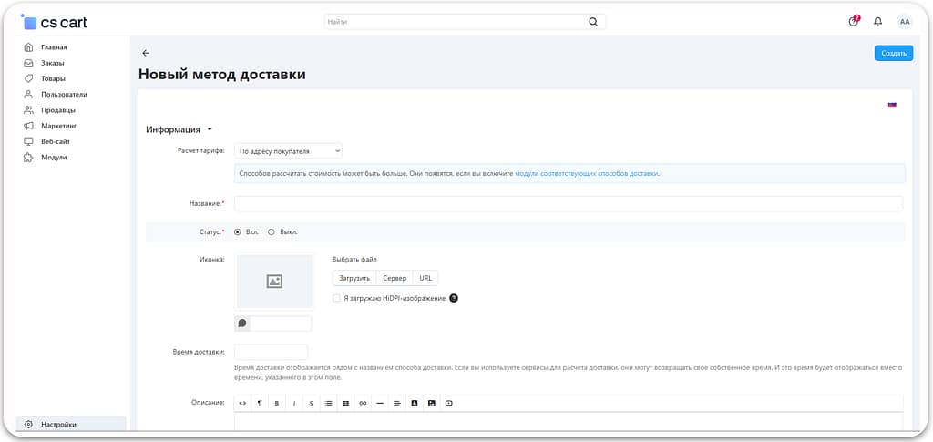Open the 'AA' user account menu
Screen dimensions: 933x442
(x=904, y=22)
